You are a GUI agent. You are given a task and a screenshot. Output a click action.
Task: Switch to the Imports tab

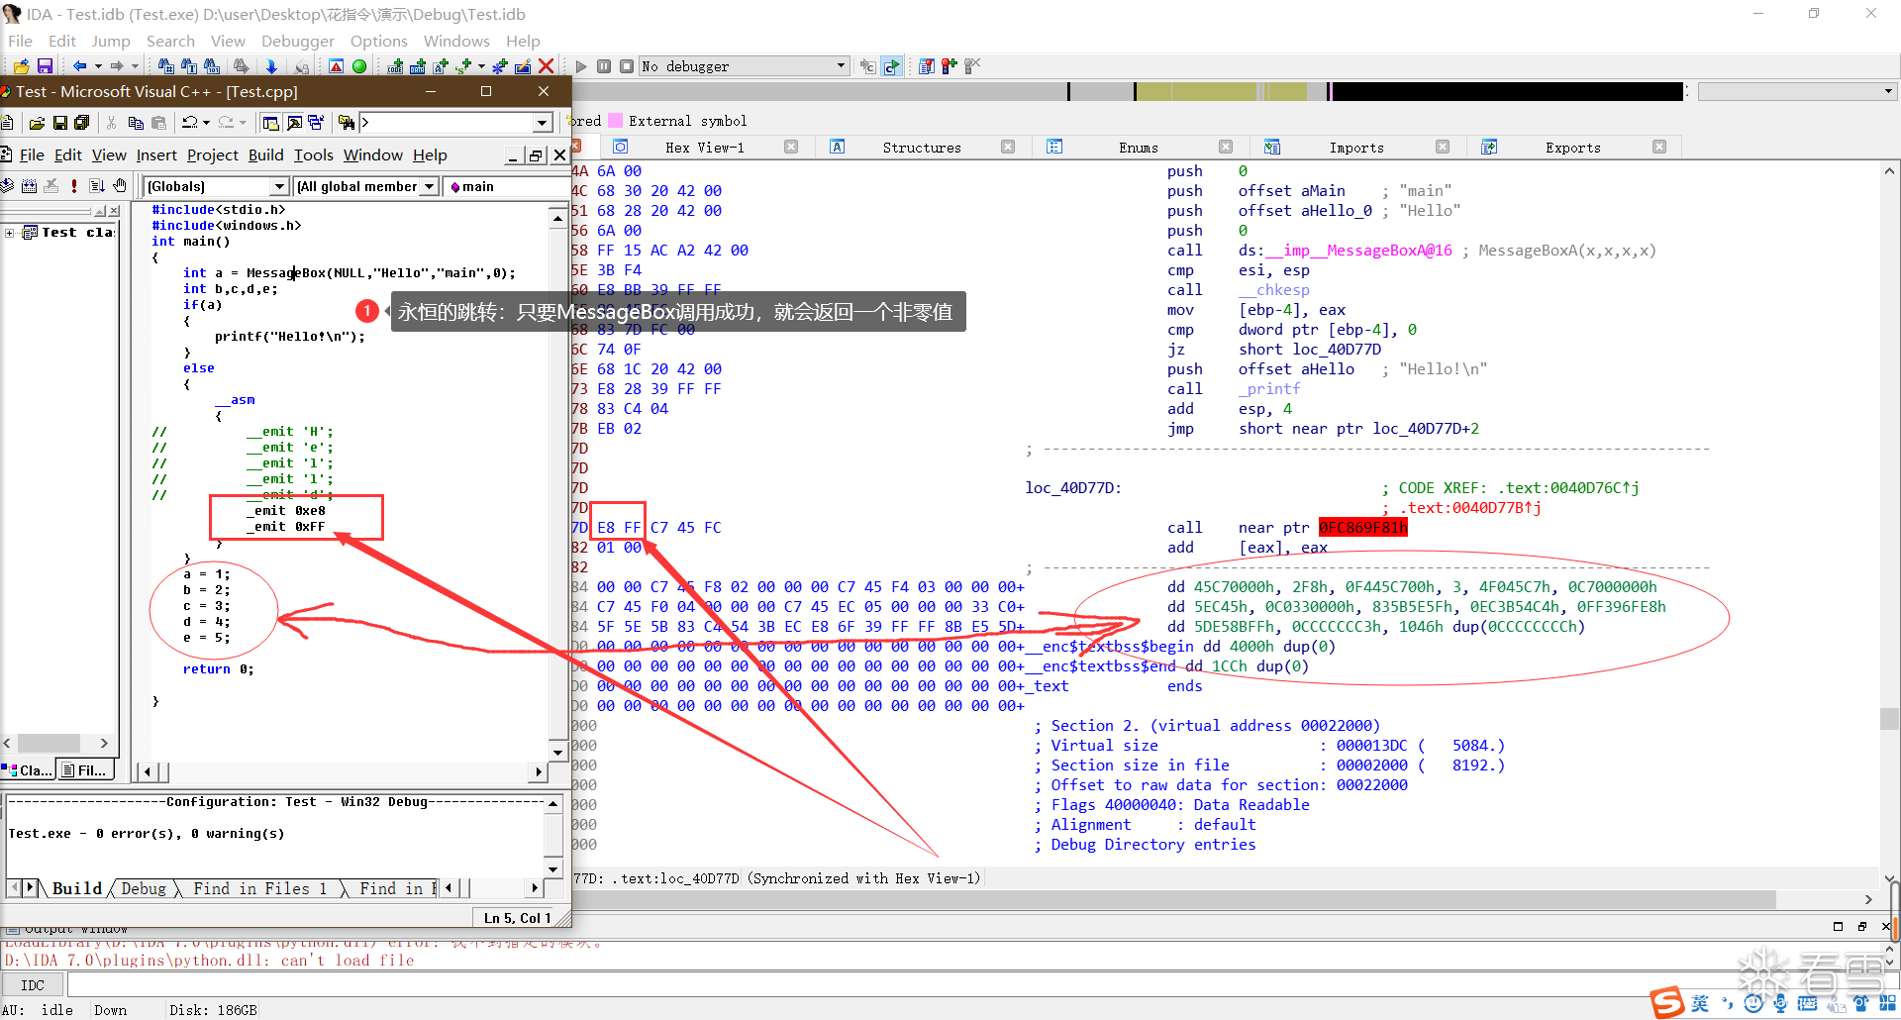tap(1355, 148)
